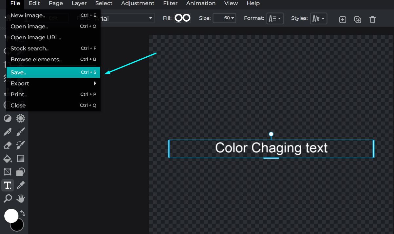Open the Format dropdown

(275, 18)
